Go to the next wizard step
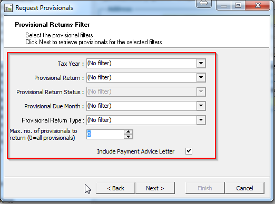 (x=155, y=188)
